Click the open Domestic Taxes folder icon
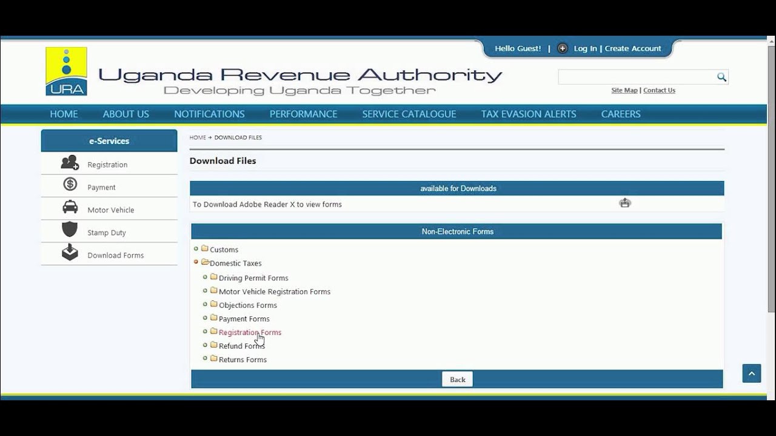Screen dimensions: 776x436 (205, 262)
